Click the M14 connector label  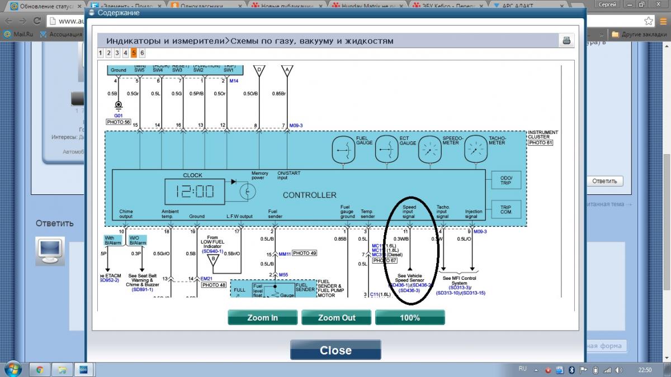pyautogui.click(x=234, y=81)
